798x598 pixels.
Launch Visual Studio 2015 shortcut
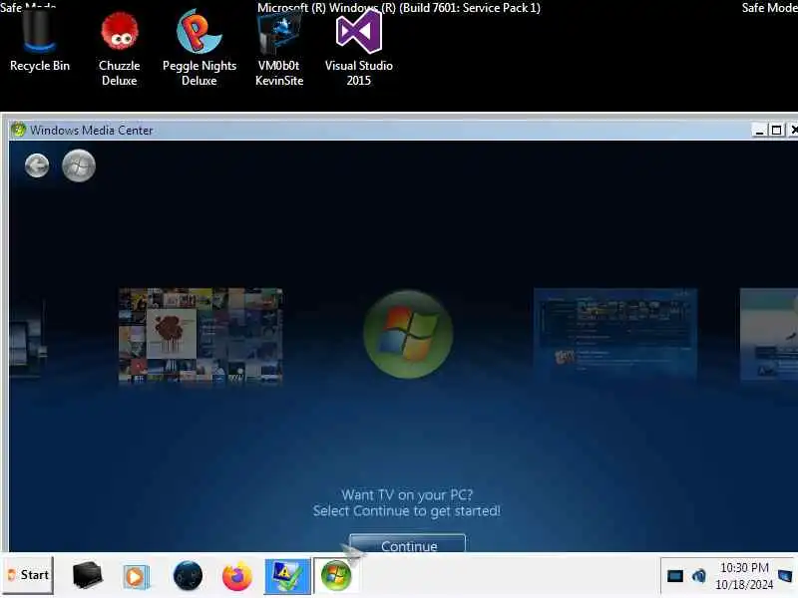point(358,46)
